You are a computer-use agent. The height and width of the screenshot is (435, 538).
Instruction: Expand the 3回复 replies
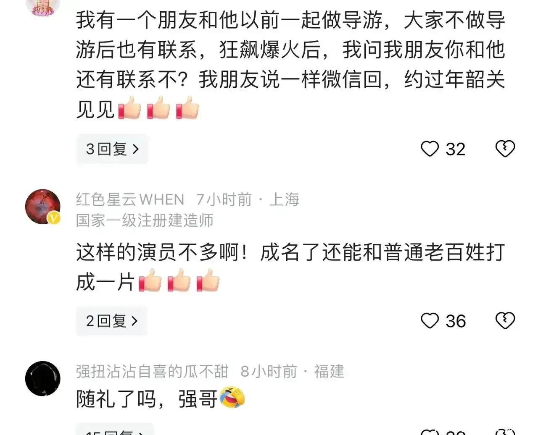click(x=112, y=149)
